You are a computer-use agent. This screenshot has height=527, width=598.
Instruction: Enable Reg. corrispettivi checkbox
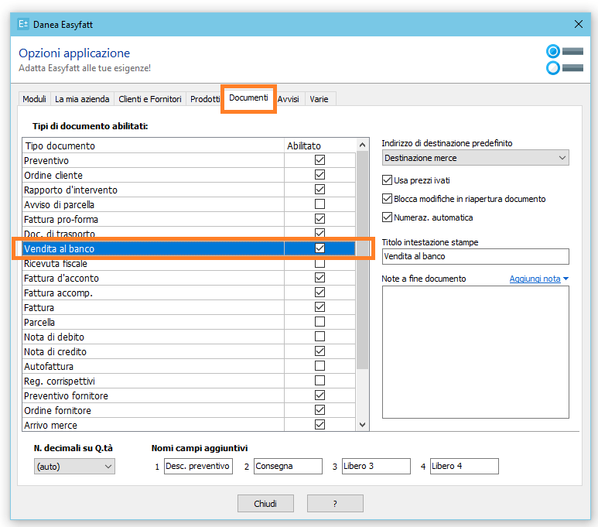(320, 381)
